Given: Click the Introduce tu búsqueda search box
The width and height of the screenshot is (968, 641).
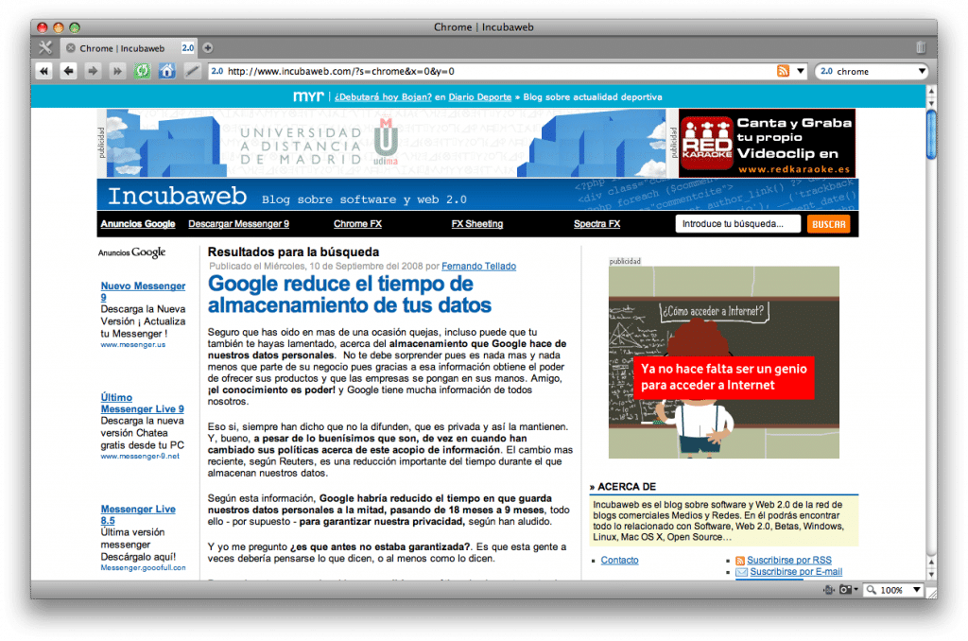Looking at the screenshot, I should [737, 223].
